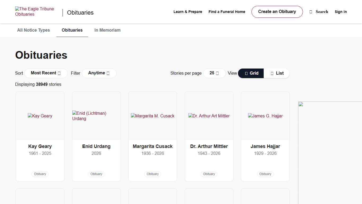This screenshot has height=204, width=362.
Task: Open the stories per page dropdown
Action: [214, 73]
